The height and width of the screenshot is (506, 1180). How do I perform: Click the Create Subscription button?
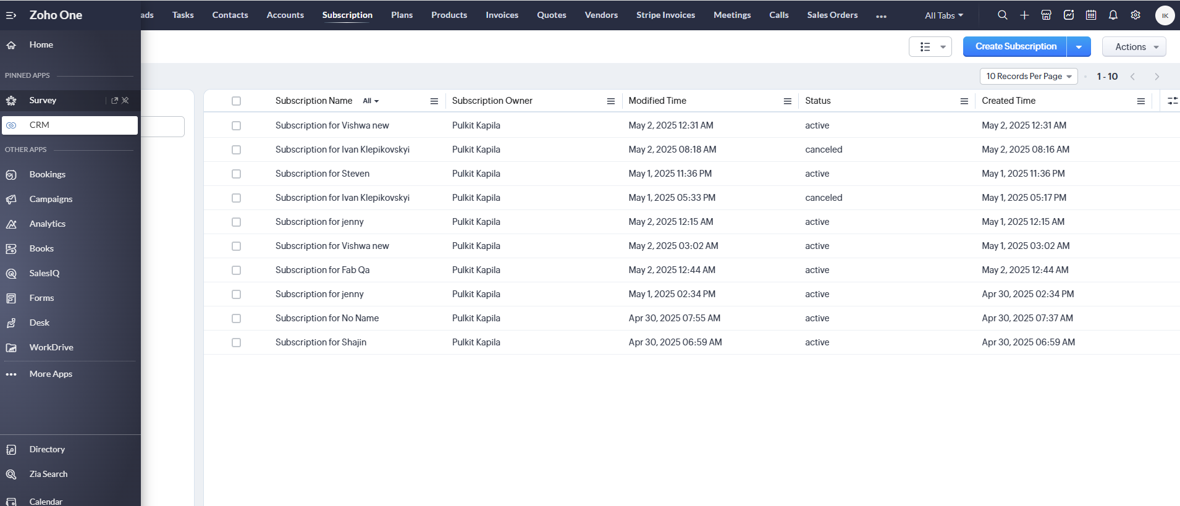(1015, 47)
